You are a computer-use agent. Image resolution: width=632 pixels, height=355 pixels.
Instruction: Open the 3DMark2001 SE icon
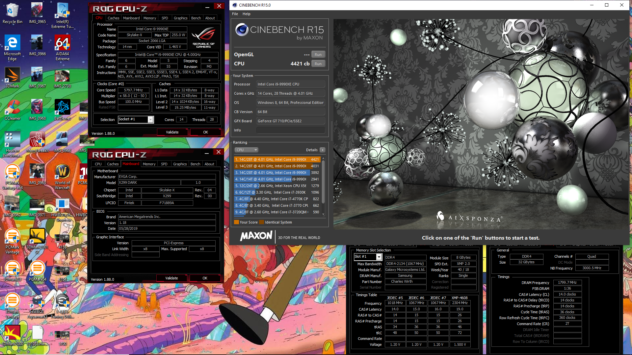37,241
